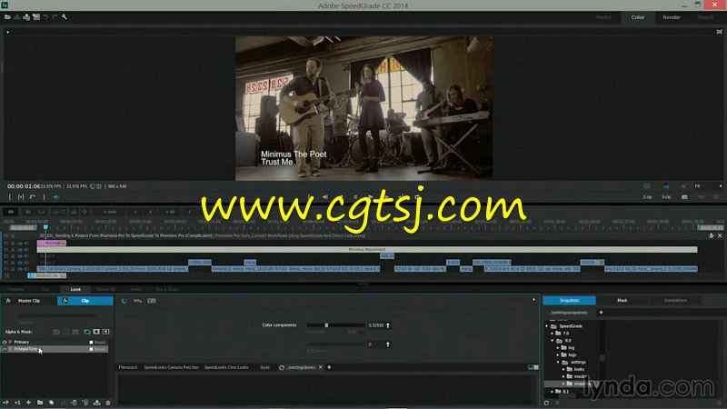Toggle All tracks button in timeline toolbar
This screenshot has height=409, width=727.
click(10, 212)
